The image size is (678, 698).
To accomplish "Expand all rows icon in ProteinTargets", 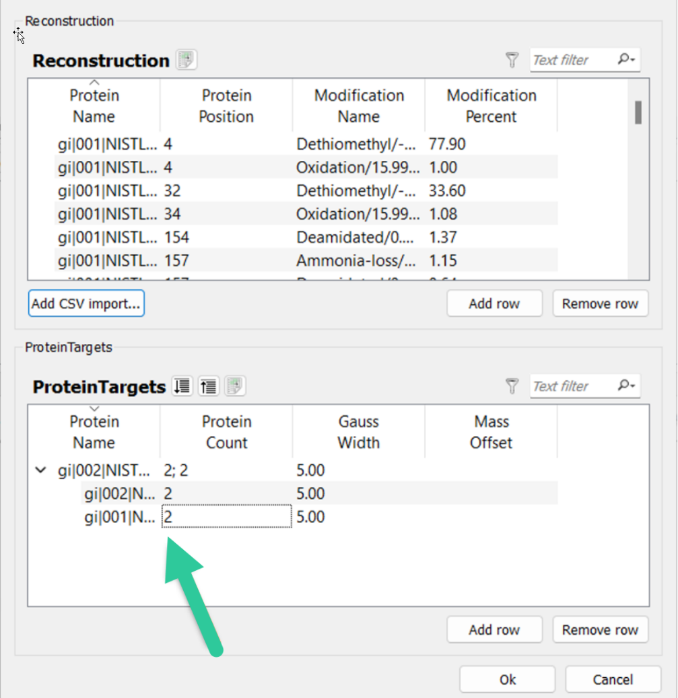I will click(182, 386).
